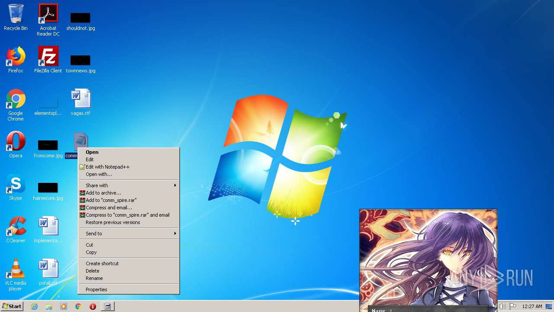Click the Show desktop button
This screenshot has height=312, width=554.
click(x=549, y=306)
